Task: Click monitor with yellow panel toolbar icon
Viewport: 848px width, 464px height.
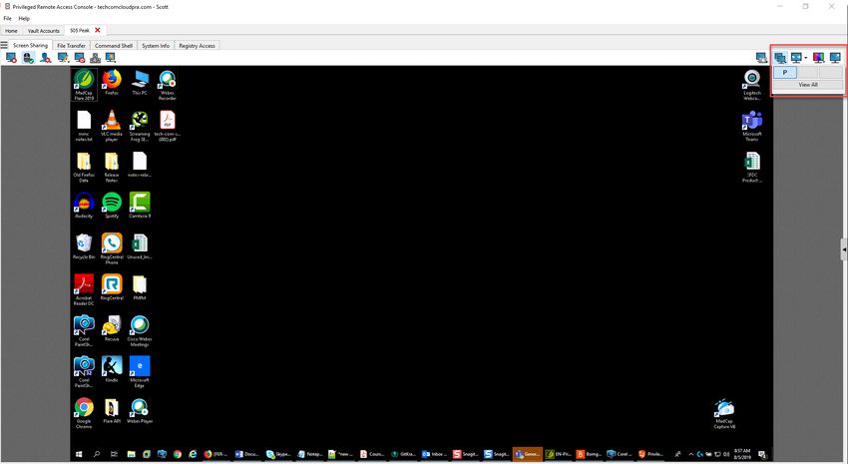Action: click(111, 57)
